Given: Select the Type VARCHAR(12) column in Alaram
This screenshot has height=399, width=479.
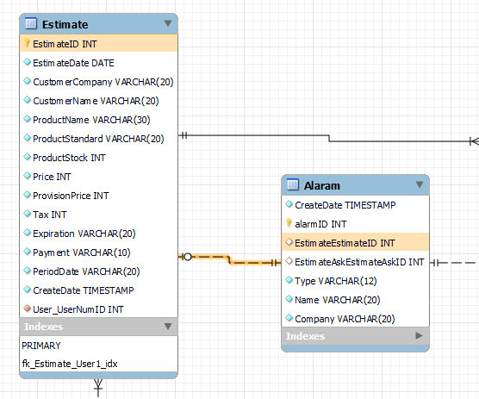Looking at the screenshot, I should tap(355, 281).
